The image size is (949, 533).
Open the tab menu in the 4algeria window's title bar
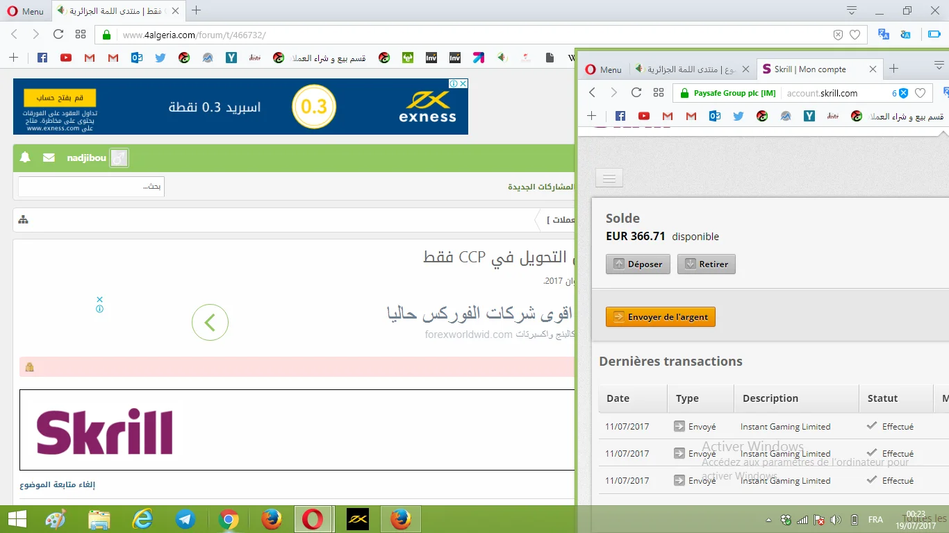(x=852, y=10)
